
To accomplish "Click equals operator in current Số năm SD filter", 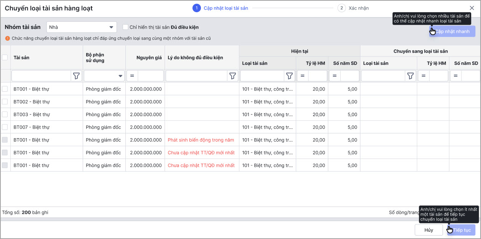I will coord(335,76).
